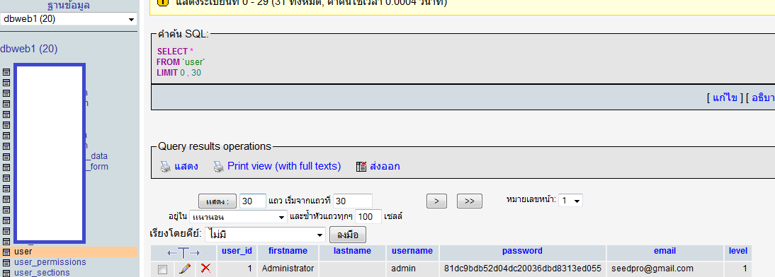Screen dimensions: 775x277
Task: Go to next page with > button
Action: tap(436, 201)
